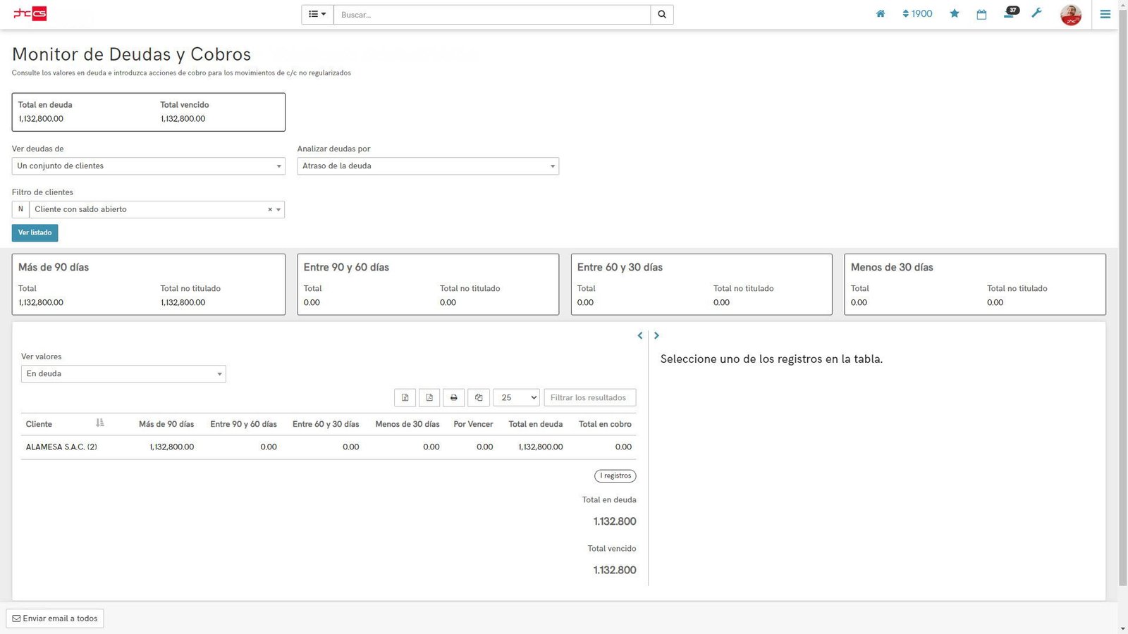
Task: Copy table contents to clipboard
Action: point(479,398)
